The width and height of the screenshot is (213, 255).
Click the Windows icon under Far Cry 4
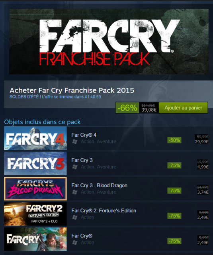(x=75, y=142)
